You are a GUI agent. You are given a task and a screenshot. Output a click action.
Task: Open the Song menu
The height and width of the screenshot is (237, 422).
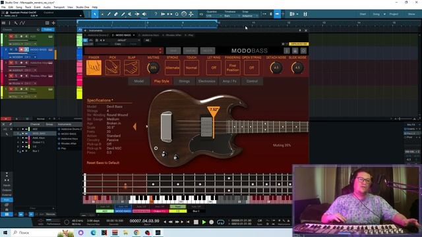pyautogui.click(x=19, y=7)
